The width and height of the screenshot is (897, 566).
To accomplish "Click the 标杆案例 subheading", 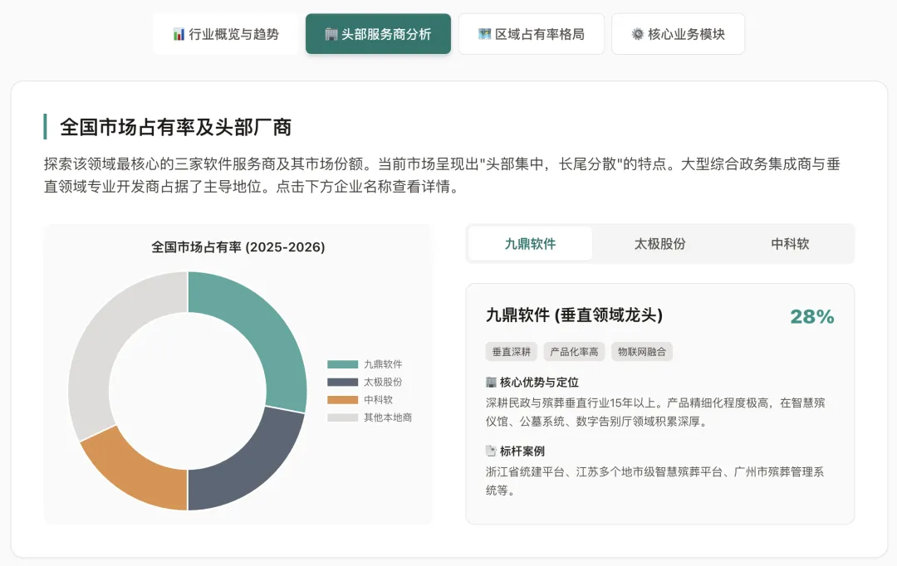I will (x=522, y=451).
